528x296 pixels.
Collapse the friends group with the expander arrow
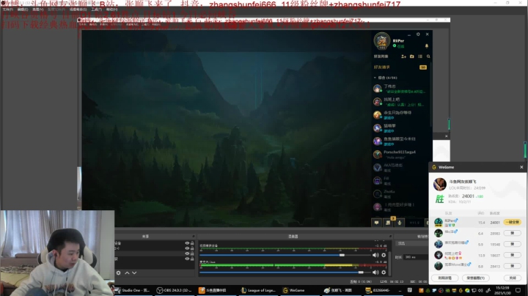tap(375, 78)
